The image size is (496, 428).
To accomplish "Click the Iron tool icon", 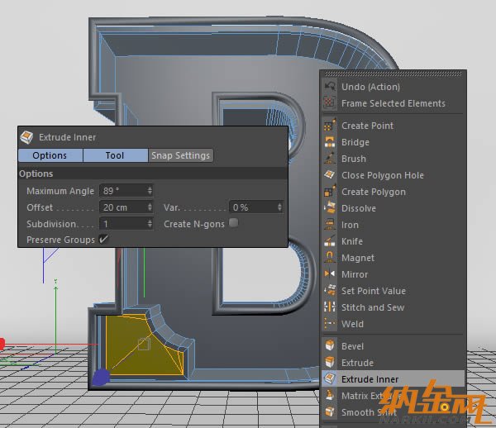I will (x=330, y=225).
